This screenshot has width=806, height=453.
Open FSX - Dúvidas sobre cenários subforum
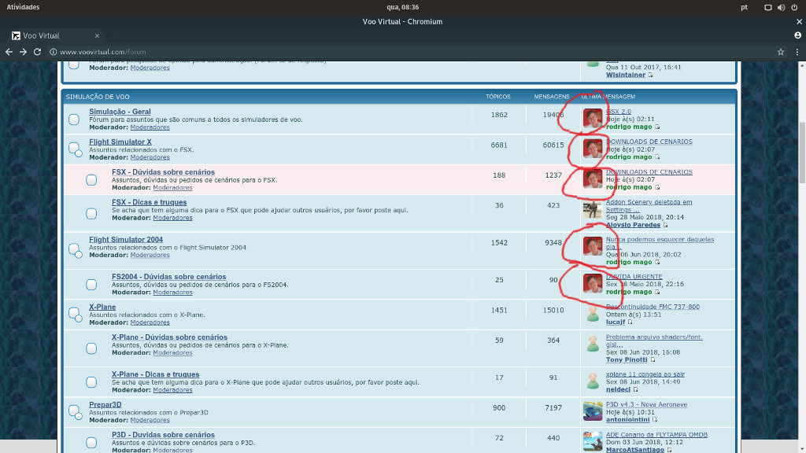(164, 172)
